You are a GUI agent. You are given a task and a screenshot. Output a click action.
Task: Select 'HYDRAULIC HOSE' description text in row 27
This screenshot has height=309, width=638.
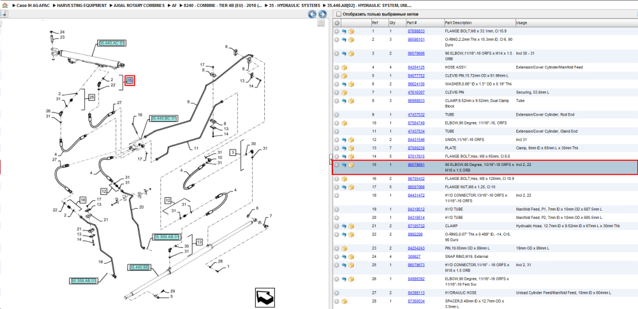tap(460, 292)
